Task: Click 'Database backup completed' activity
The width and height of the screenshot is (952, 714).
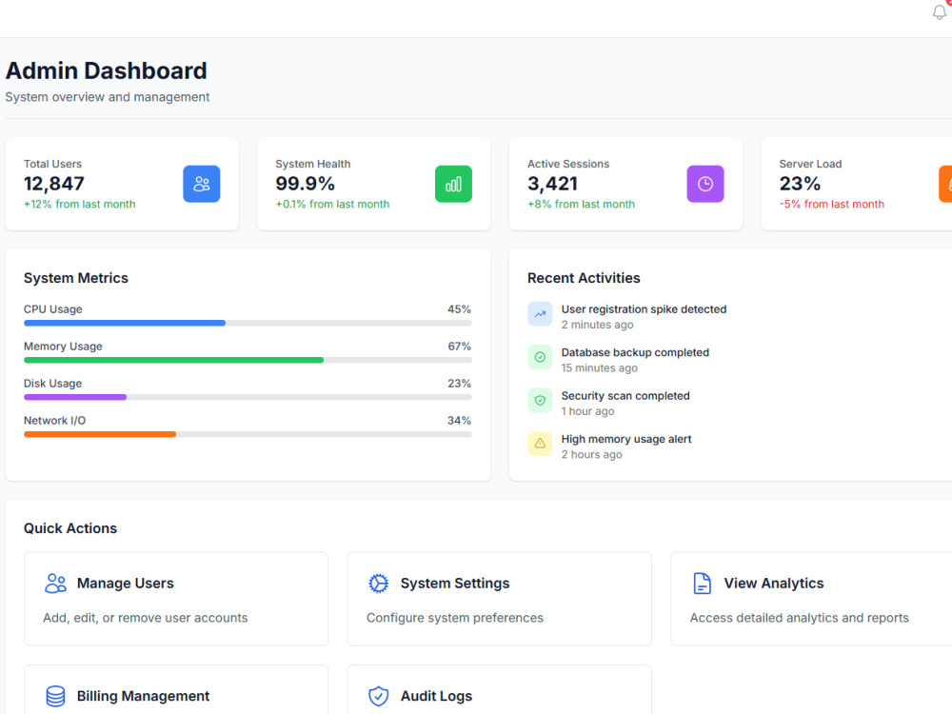Action: tap(635, 352)
